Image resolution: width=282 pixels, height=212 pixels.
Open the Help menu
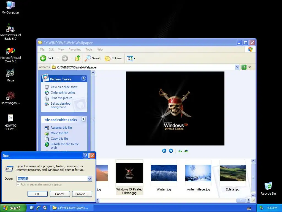99,49
